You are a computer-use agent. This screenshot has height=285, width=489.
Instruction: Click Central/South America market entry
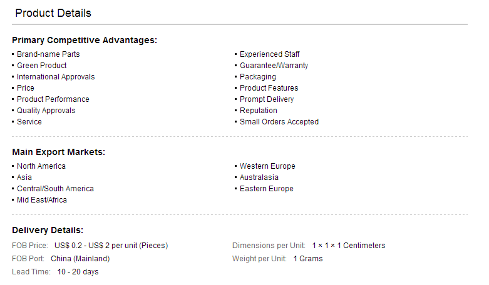(x=55, y=189)
